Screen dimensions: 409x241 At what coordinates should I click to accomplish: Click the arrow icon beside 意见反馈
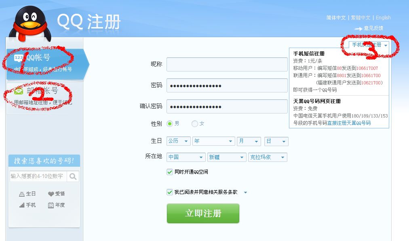358,28
